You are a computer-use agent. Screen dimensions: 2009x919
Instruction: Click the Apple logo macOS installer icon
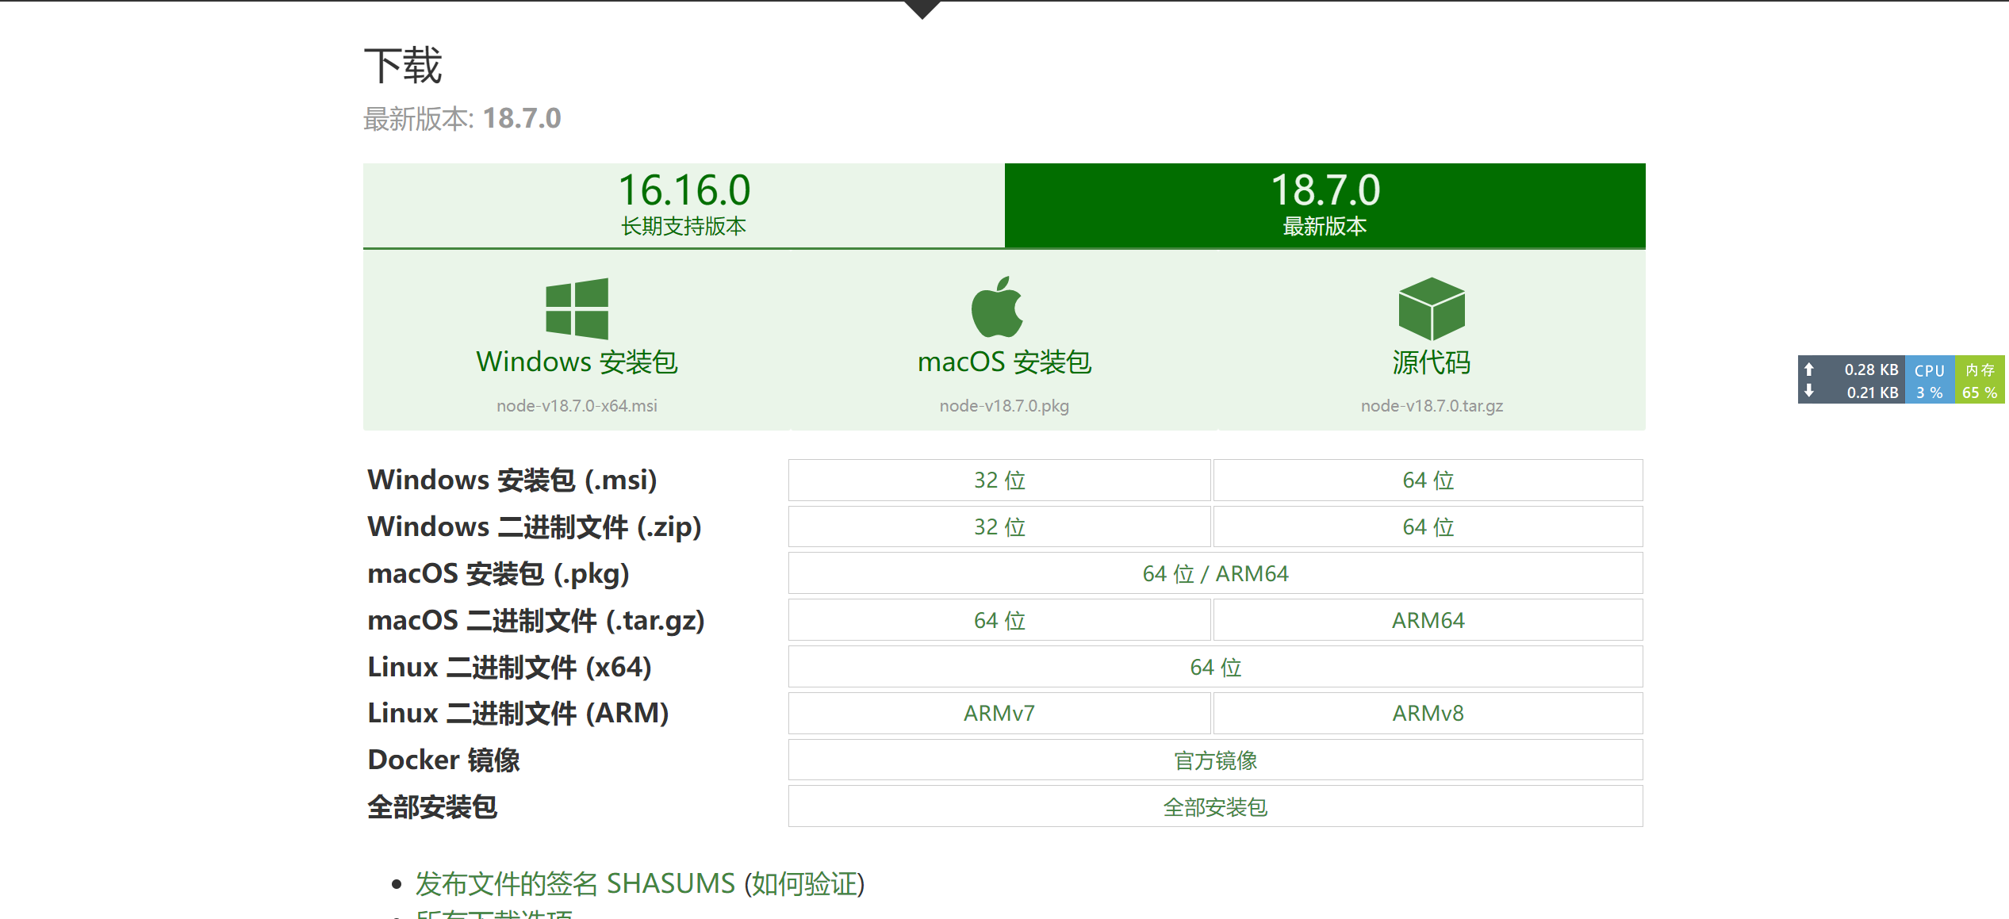click(997, 308)
